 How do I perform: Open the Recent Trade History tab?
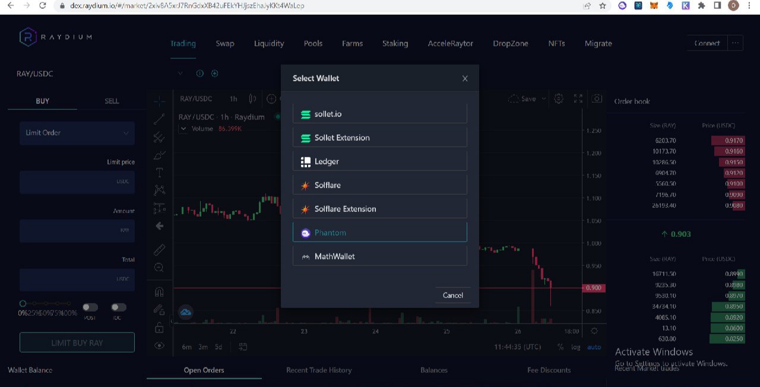[319, 370]
